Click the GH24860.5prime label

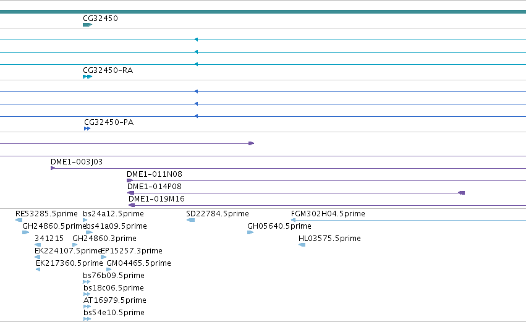[x=54, y=226]
